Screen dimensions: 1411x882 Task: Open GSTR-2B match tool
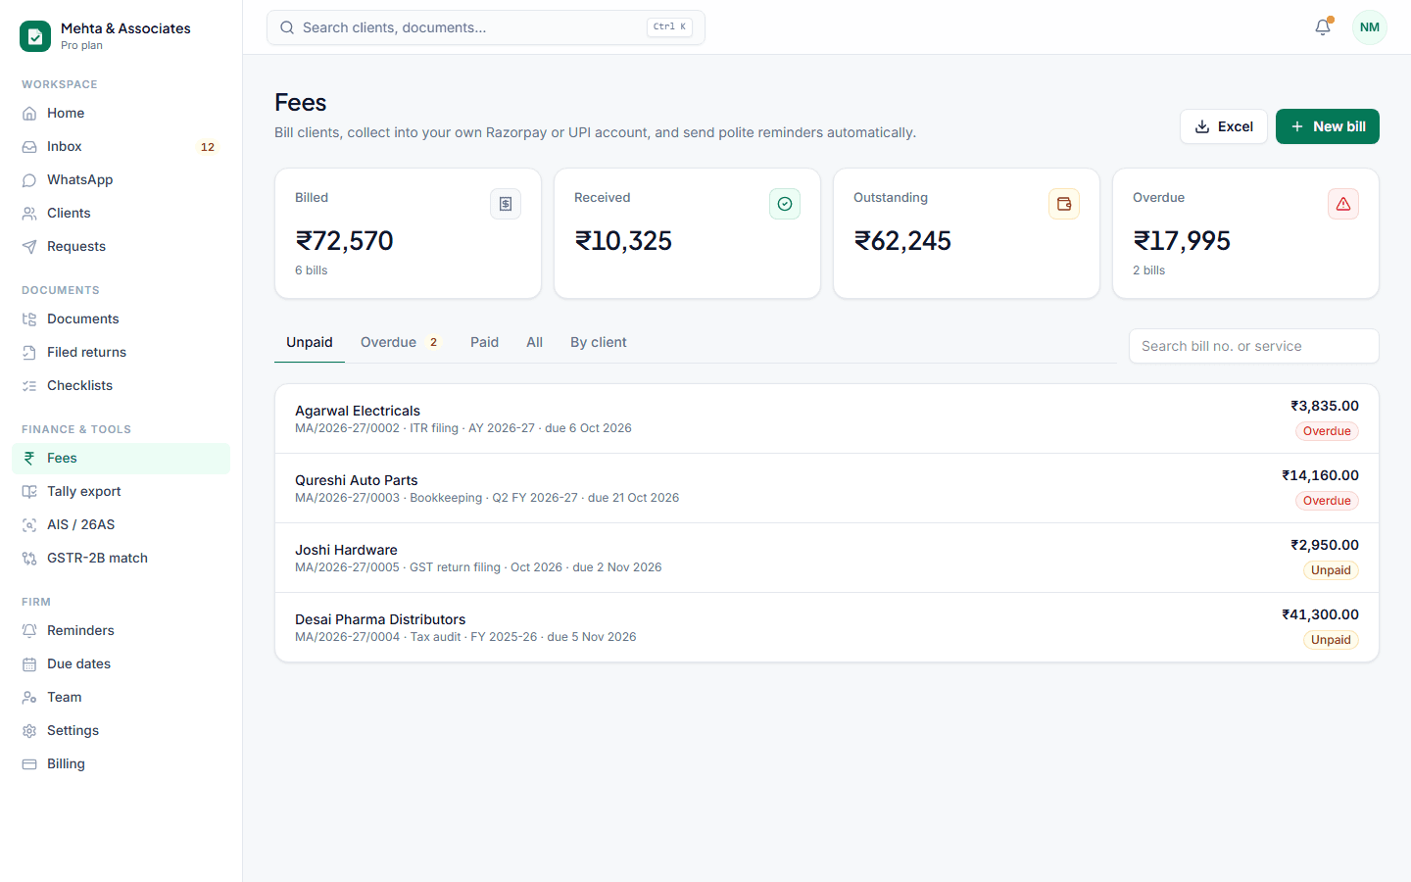tap(122, 558)
